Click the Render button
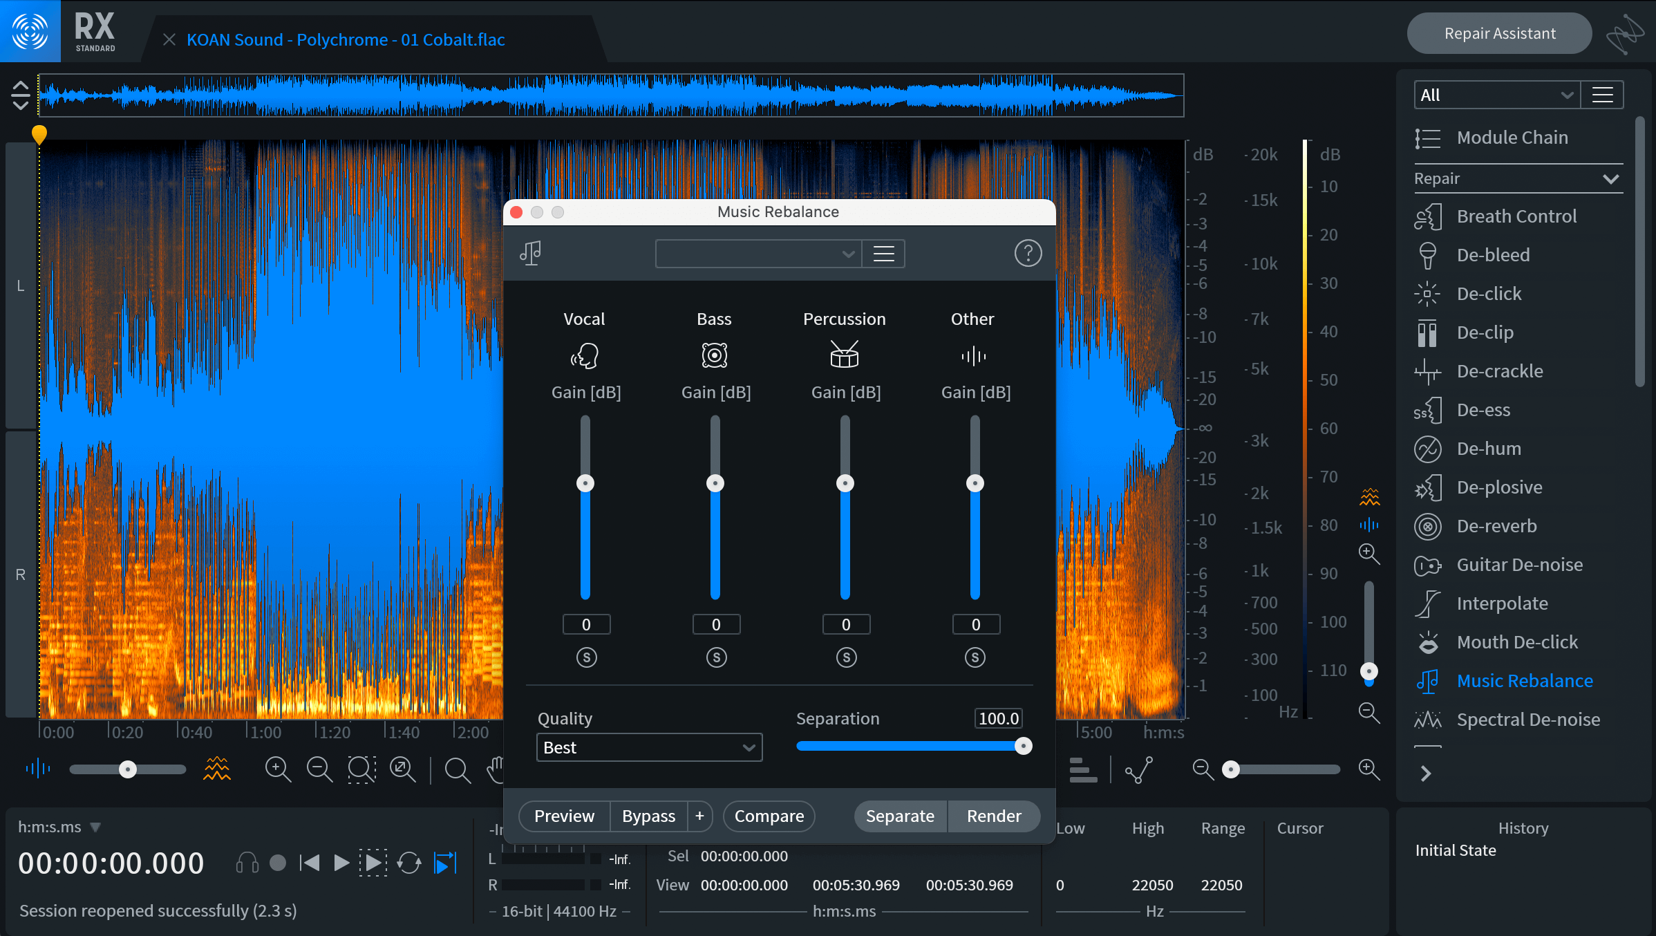The width and height of the screenshot is (1656, 936). coord(994,816)
